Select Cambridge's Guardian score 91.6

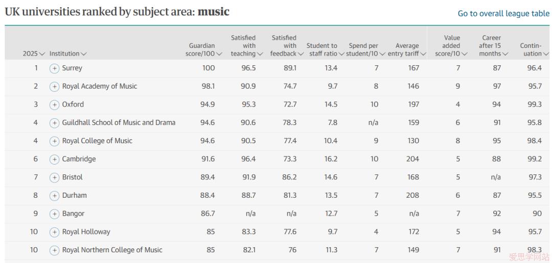[x=208, y=159]
